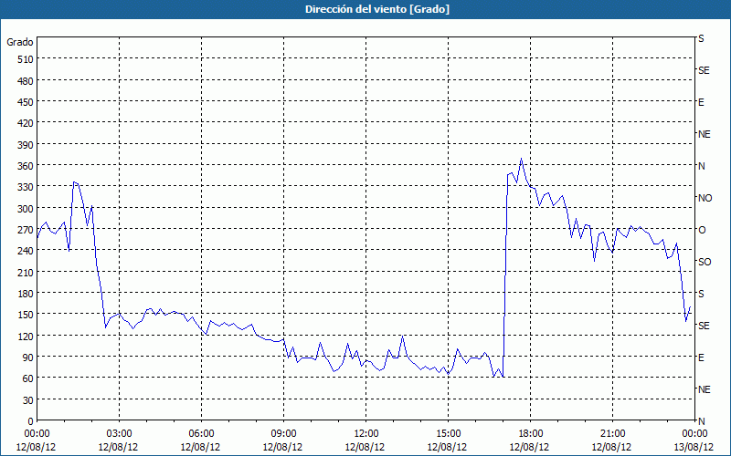Click the 60 y-axis value
731x456 pixels.
pyautogui.click(x=28, y=378)
